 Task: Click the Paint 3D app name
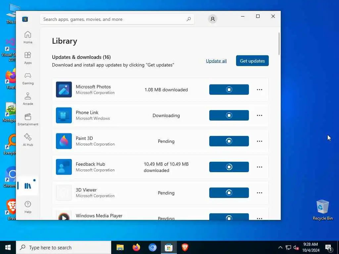(84, 138)
